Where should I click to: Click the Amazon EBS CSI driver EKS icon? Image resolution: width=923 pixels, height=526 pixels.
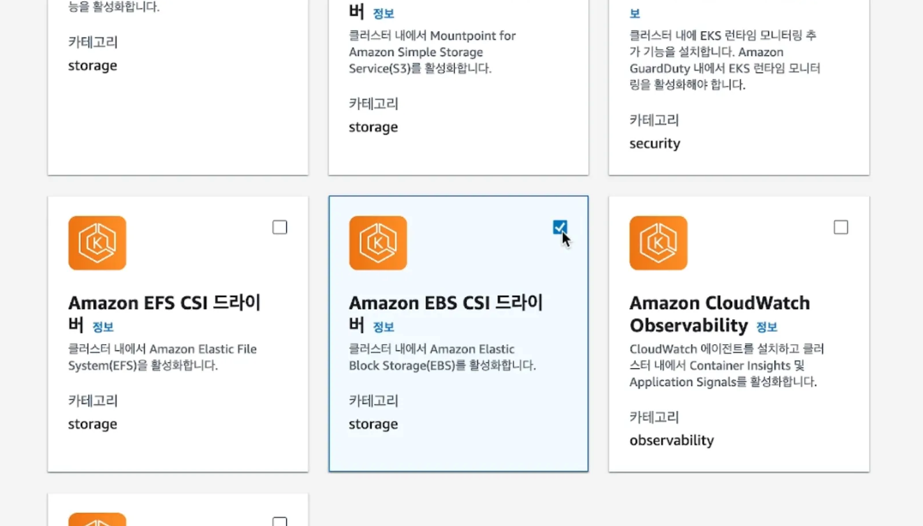coord(378,243)
